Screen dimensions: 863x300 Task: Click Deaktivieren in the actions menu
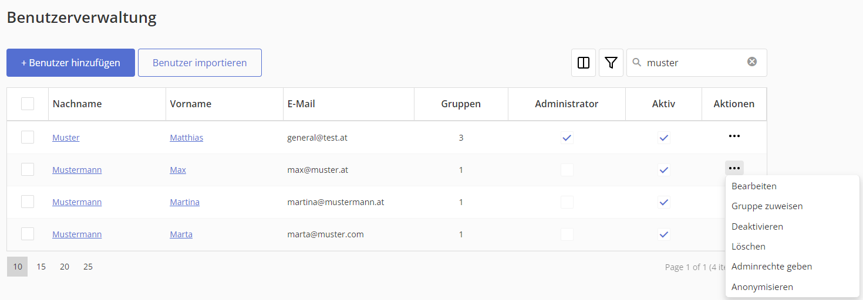point(757,226)
